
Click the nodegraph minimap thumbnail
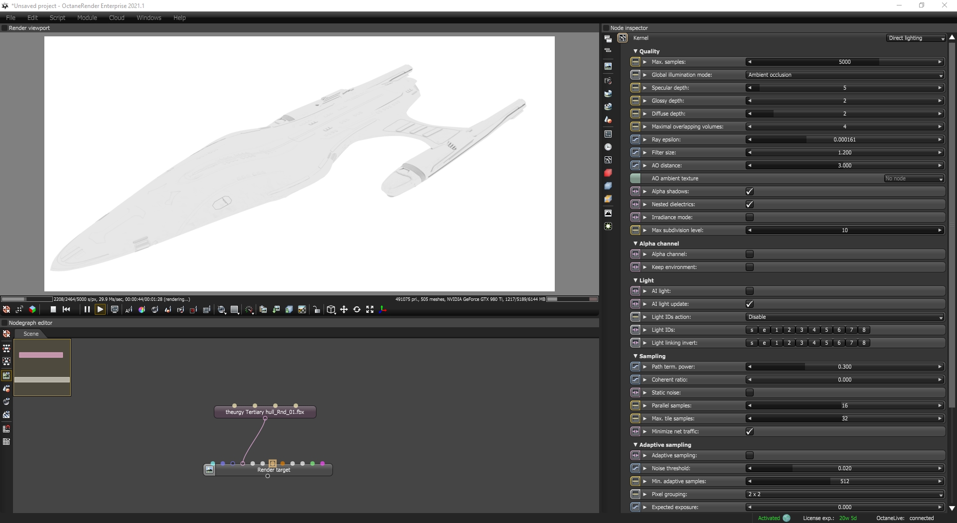[x=42, y=368]
